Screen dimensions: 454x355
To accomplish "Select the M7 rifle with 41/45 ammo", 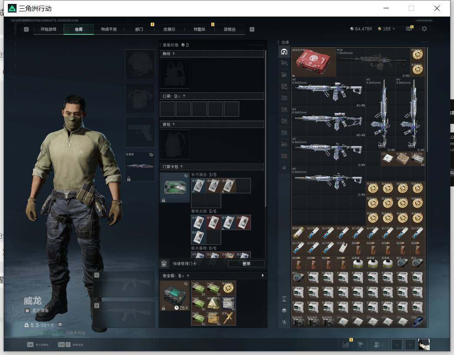I will pyautogui.click(x=329, y=92).
